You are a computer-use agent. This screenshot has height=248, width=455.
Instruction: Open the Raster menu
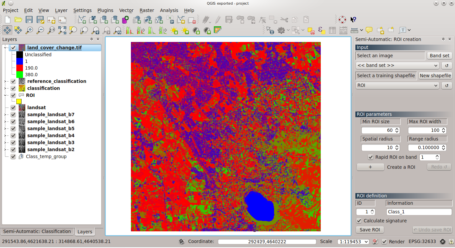(147, 10)
